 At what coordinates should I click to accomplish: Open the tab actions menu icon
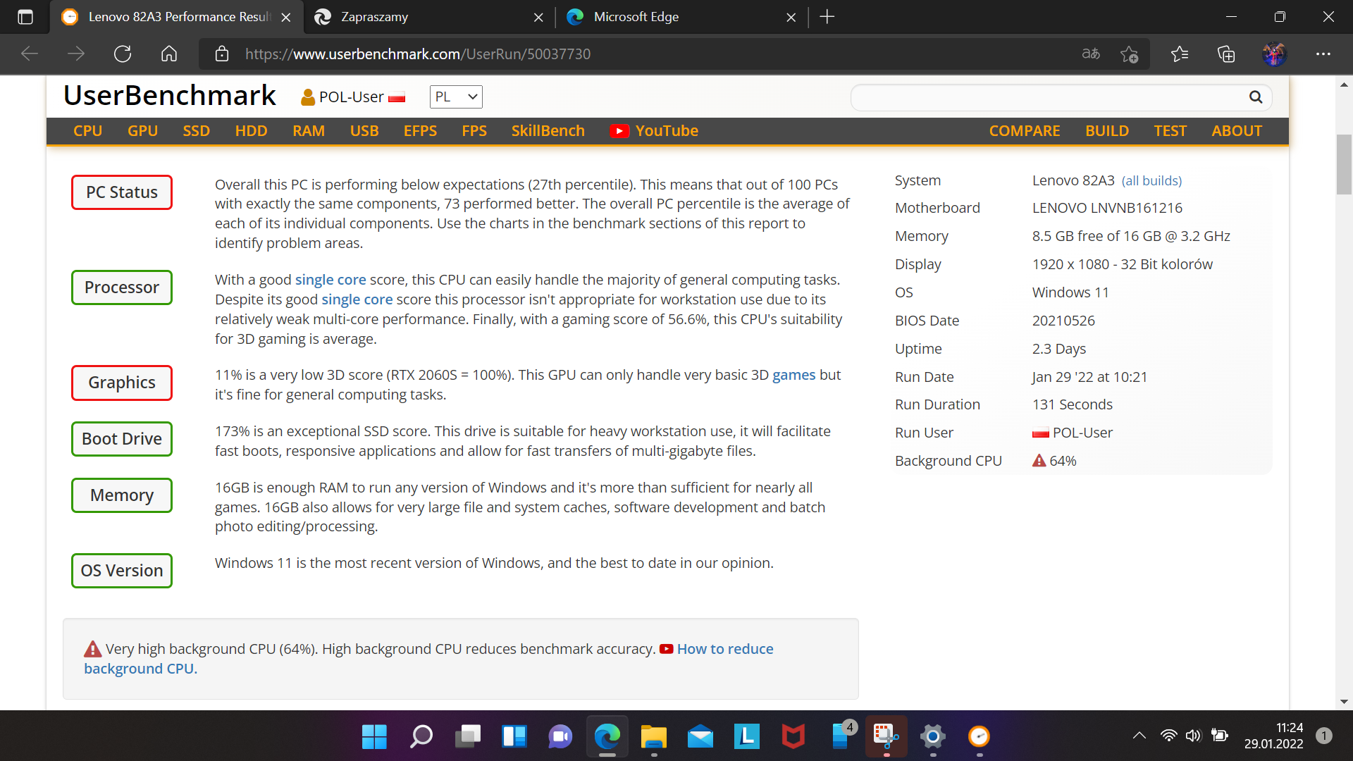click(x=25, y=17)
